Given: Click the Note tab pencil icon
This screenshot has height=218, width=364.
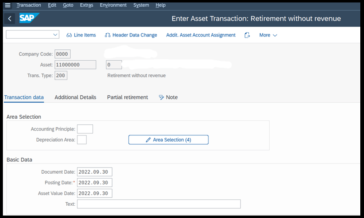Looking at the screenshot, I should pyautogui.click(x=161, y=97).
